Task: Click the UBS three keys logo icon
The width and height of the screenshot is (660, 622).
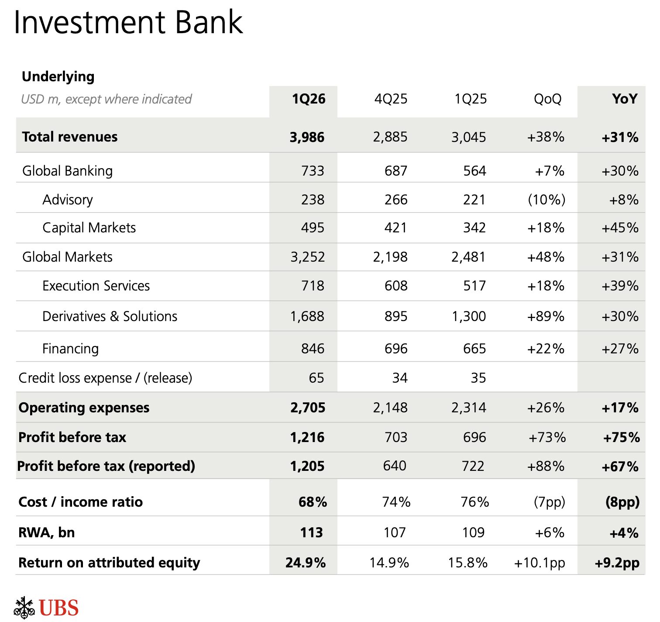Action: (24, 607)
